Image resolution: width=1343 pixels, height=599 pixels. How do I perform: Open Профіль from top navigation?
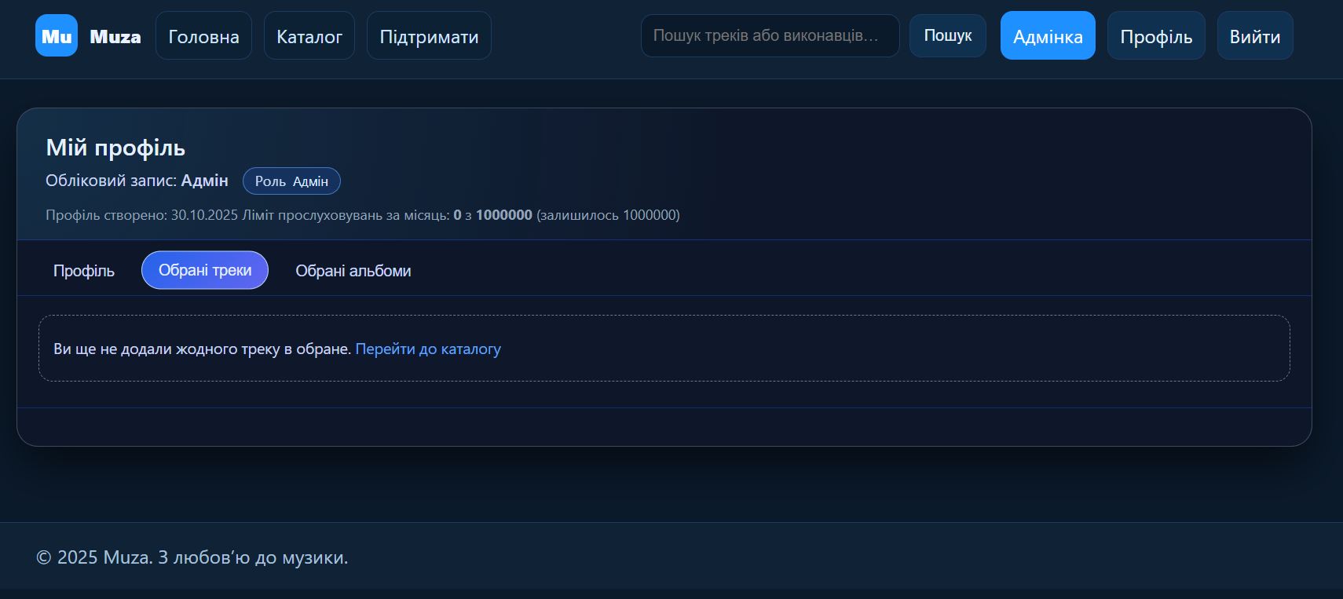pyautogui.click(x=1156, y=36)
